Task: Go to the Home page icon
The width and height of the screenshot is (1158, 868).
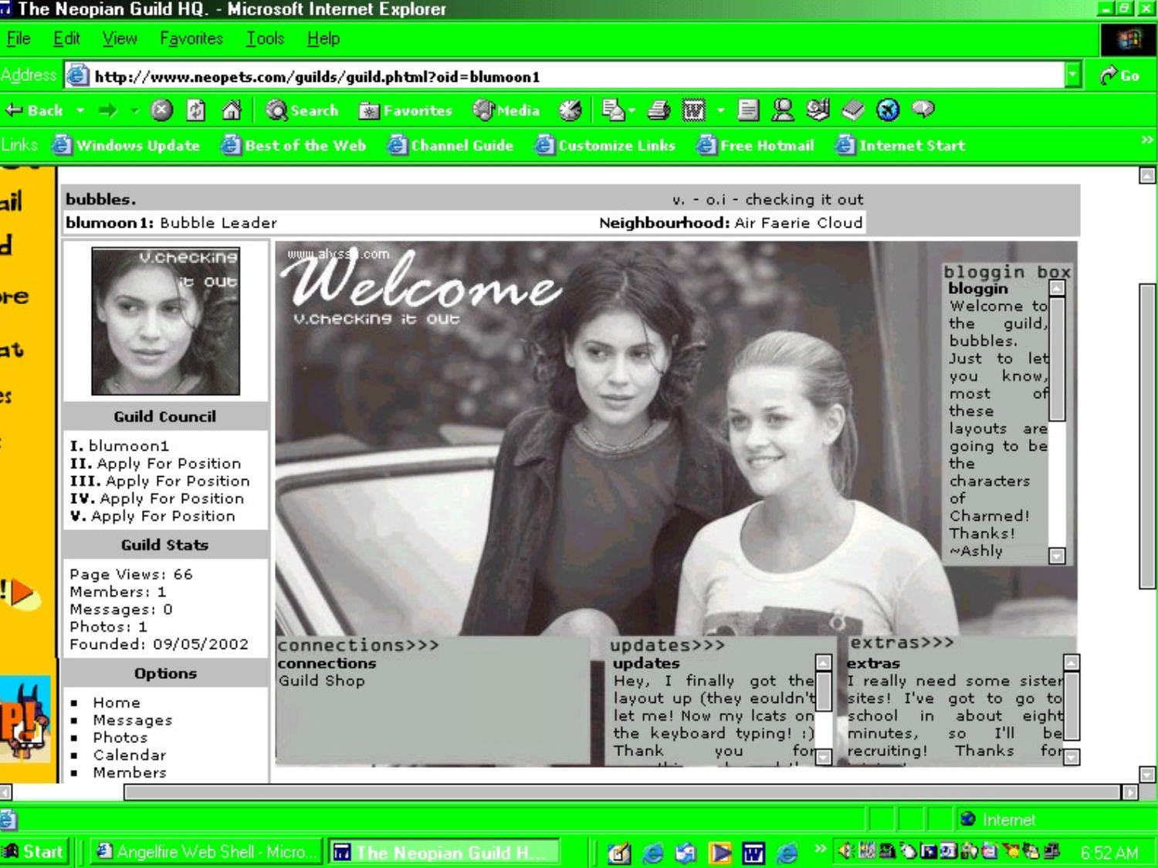Action: tap(232, 110)
